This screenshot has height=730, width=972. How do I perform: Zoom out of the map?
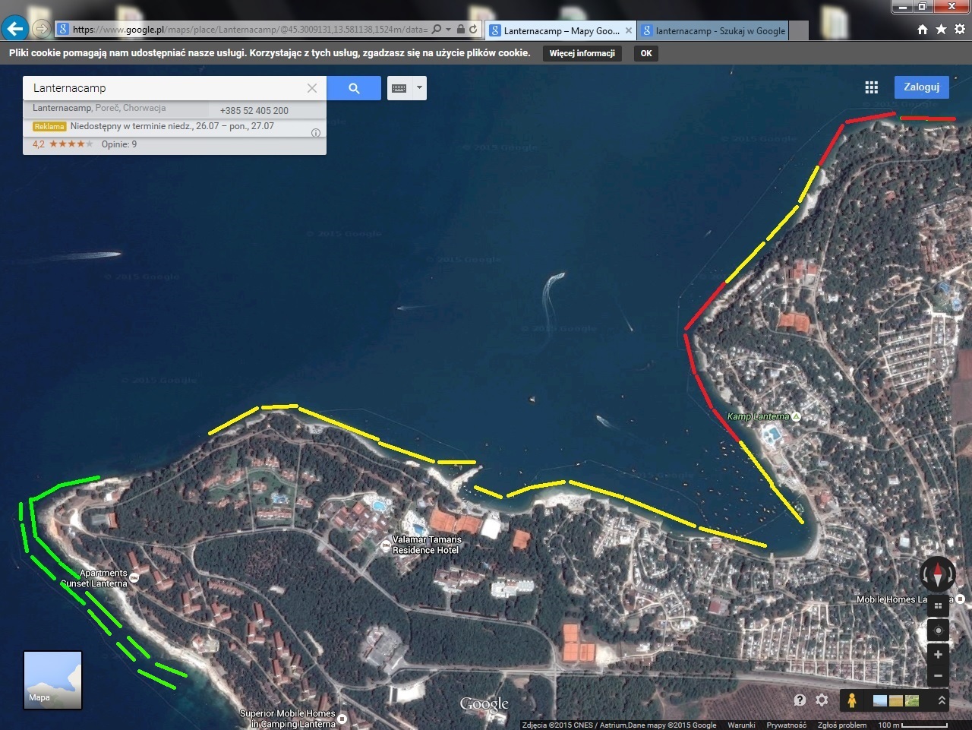click(938, 675)
